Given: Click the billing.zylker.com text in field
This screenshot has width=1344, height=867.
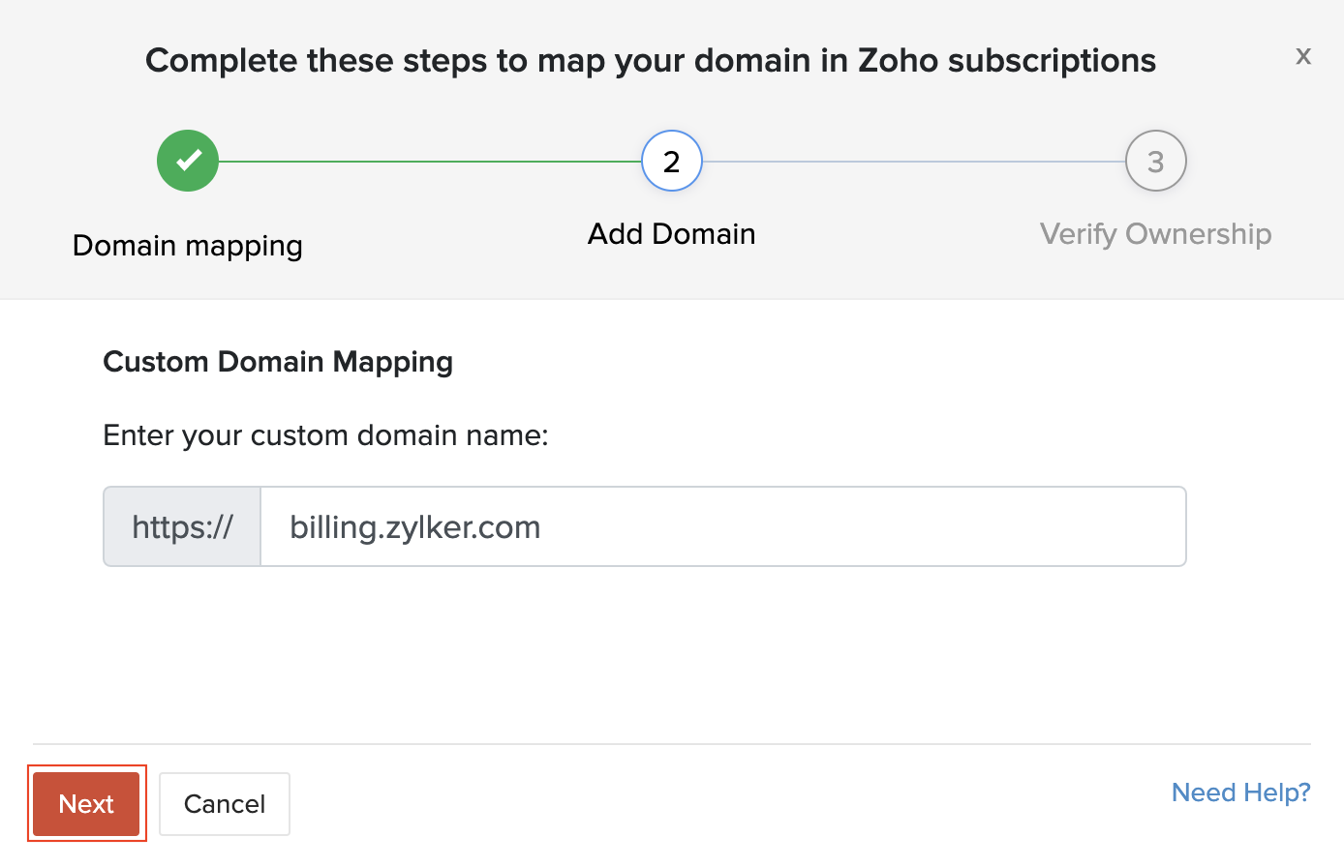Looking at the screenshot, I should coord(415,527).
